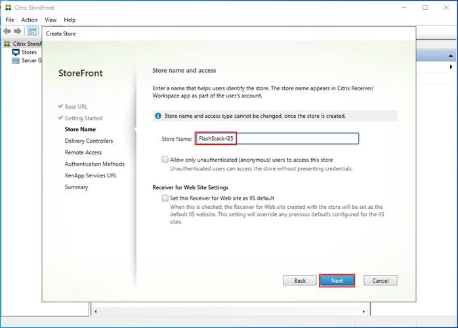
Task: Expand the Actions pane submenu arrow
Action: pos(451,67)
